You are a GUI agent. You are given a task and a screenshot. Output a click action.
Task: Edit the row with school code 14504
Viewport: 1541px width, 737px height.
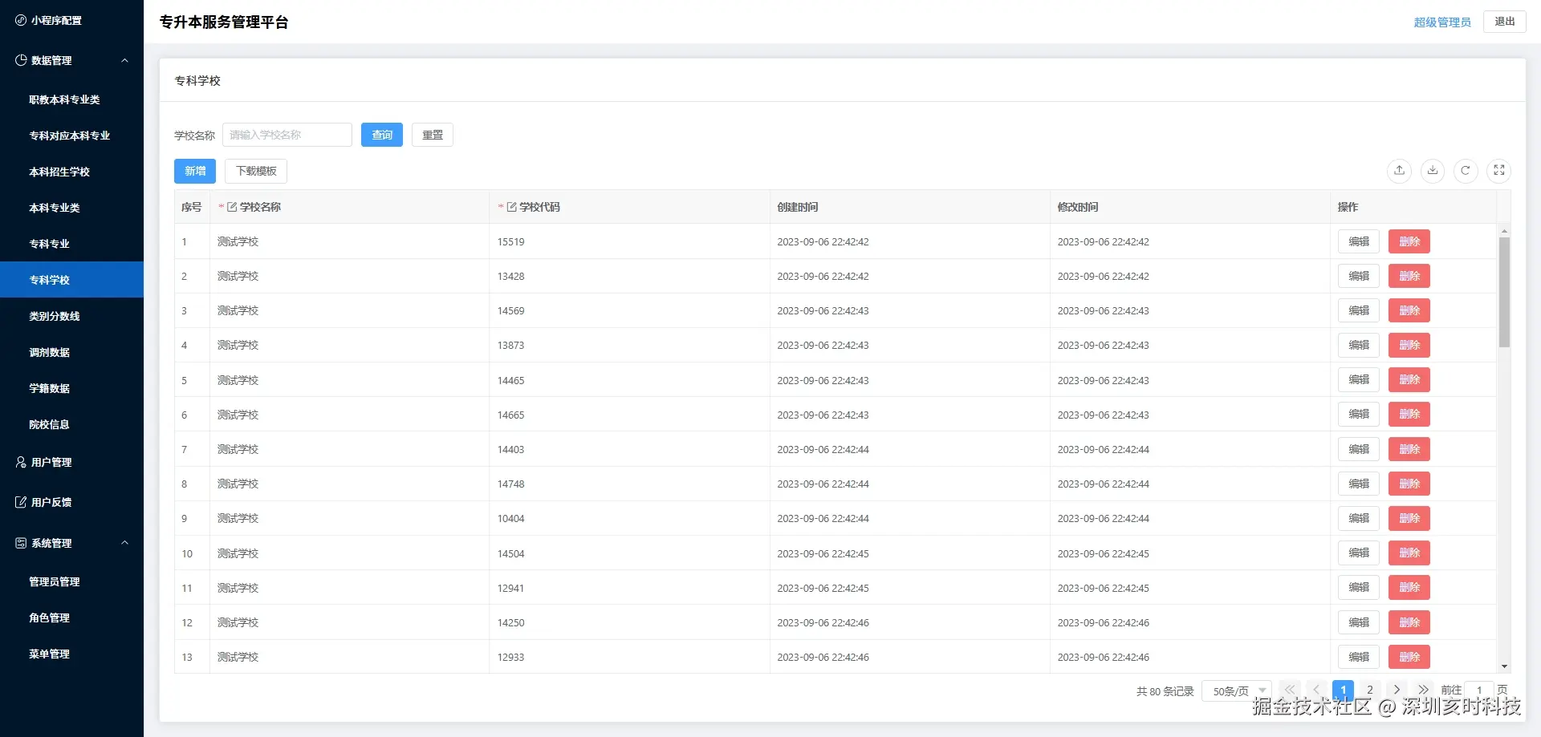click(x=1359, y=553)
